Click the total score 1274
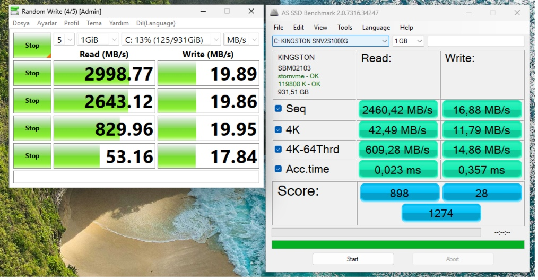Screen dimensions: 538x280 coord(441,213)
